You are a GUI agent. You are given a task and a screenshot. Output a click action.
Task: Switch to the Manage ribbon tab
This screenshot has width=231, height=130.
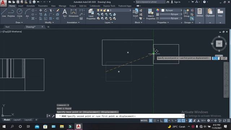point(62,6)
